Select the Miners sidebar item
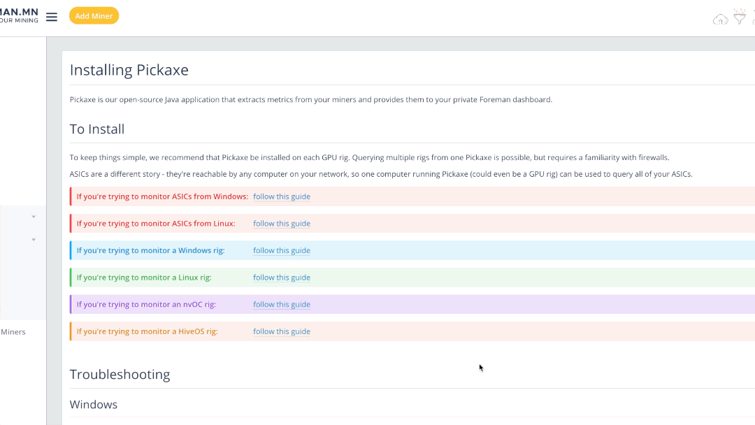 pos(13,331)
